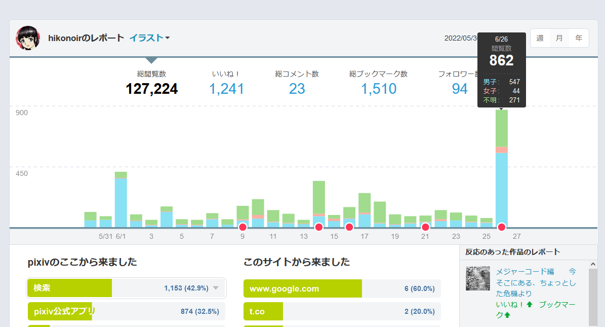This screenshot has height=327, width=605.
Task: Click the scrollbar thumb in the reactions panel
Action: pos(593,298)
